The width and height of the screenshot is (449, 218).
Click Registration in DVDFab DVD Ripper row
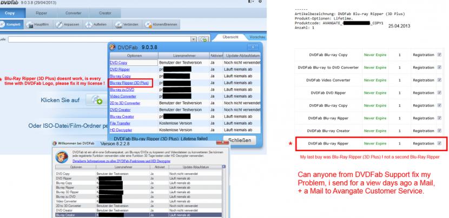[423, 93]
